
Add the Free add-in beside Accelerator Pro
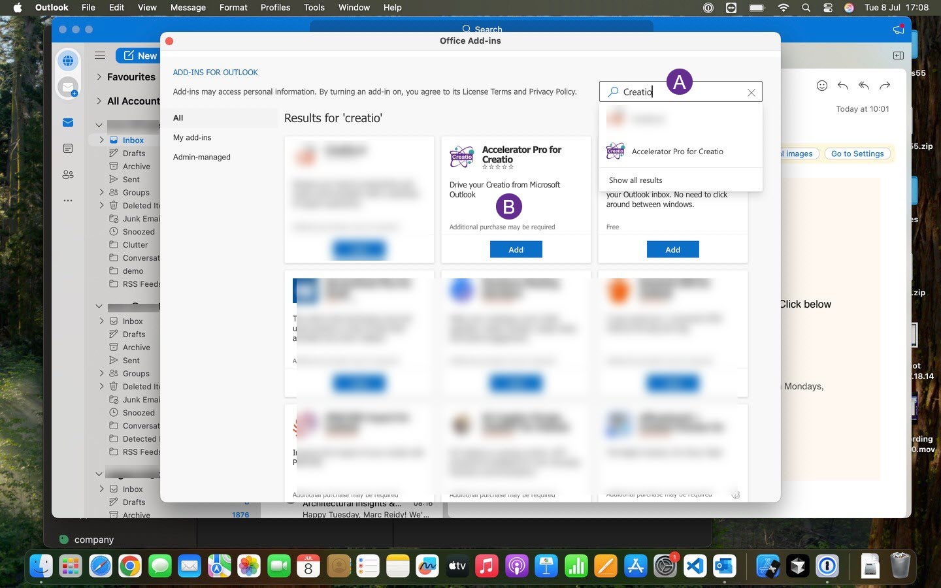tap(673, 250)
